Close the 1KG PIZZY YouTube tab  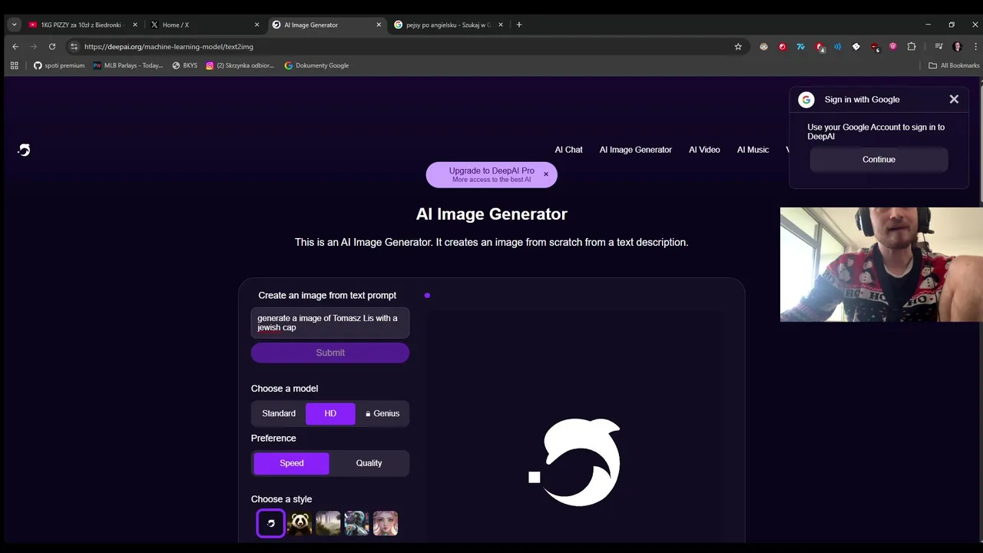click(135, 25)
